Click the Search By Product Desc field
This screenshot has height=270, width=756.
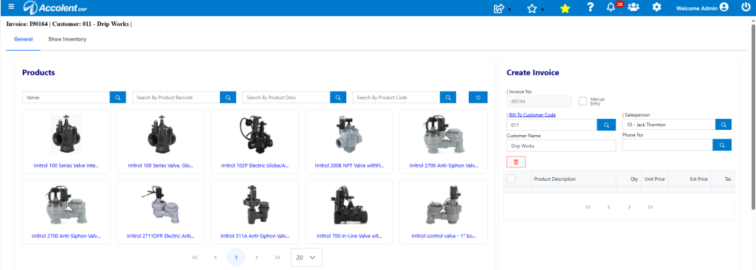(x=286, y=97)
